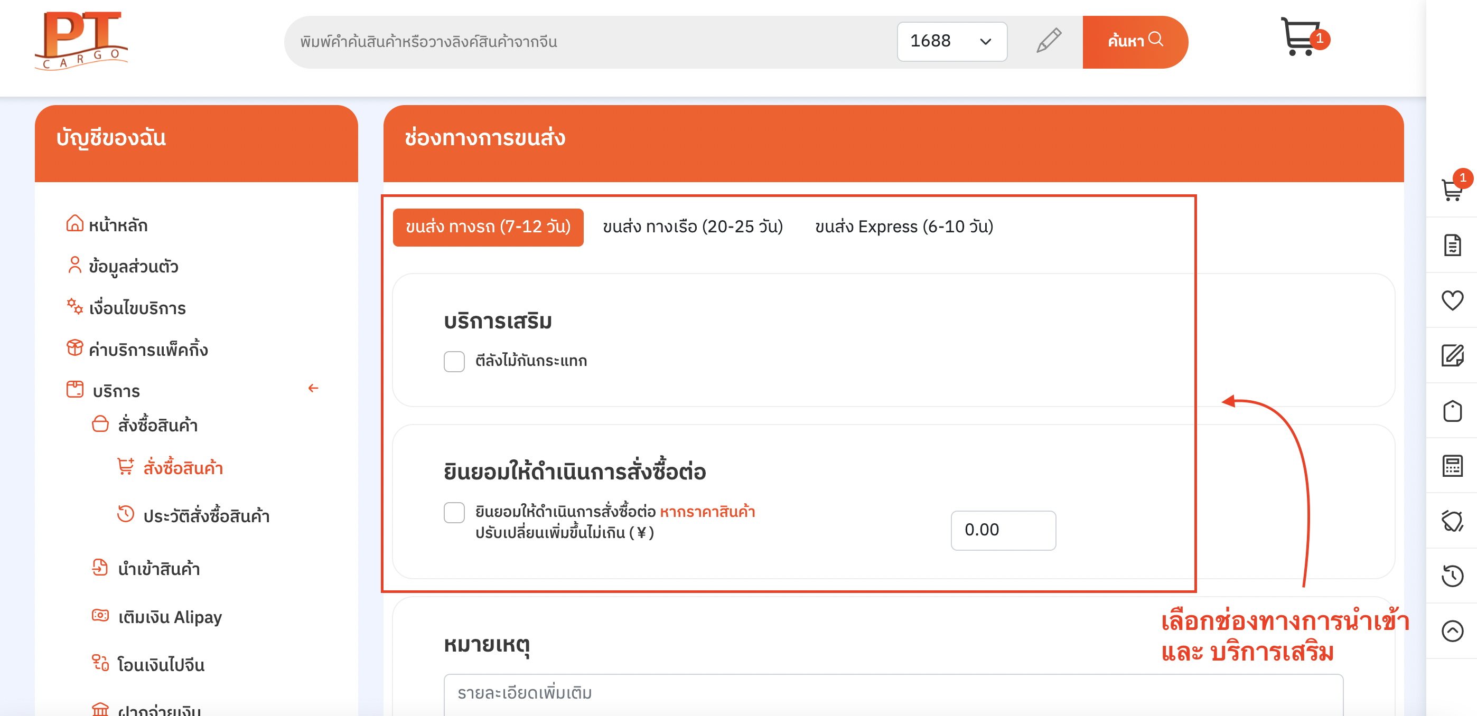Open the heart favorites icon
This screenshot has height=716, width=1477.
[1452, 300]
